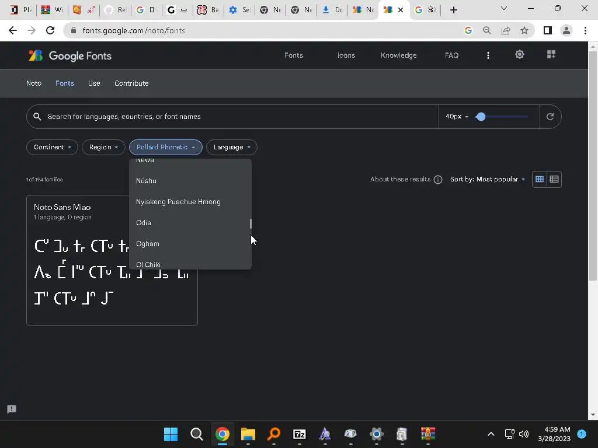Viewport: 598px width, 448px height.
Task: Toggle dark theme brightness icon in header
Action: [x=519, y=54]
